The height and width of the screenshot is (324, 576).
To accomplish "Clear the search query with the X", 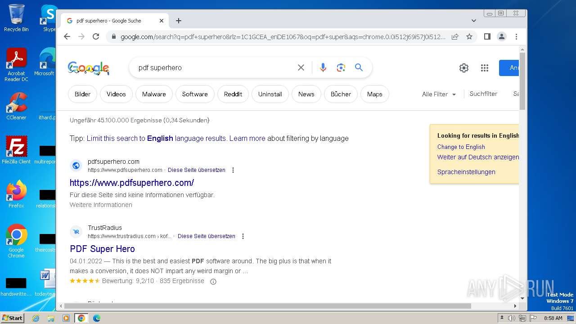I will coord(301,67).
